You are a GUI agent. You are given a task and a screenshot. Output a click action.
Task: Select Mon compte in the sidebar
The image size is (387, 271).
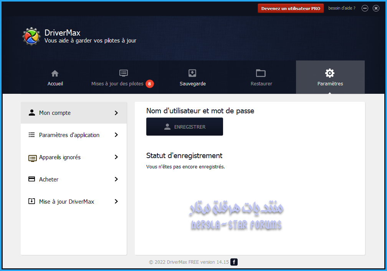click(74, 113)
